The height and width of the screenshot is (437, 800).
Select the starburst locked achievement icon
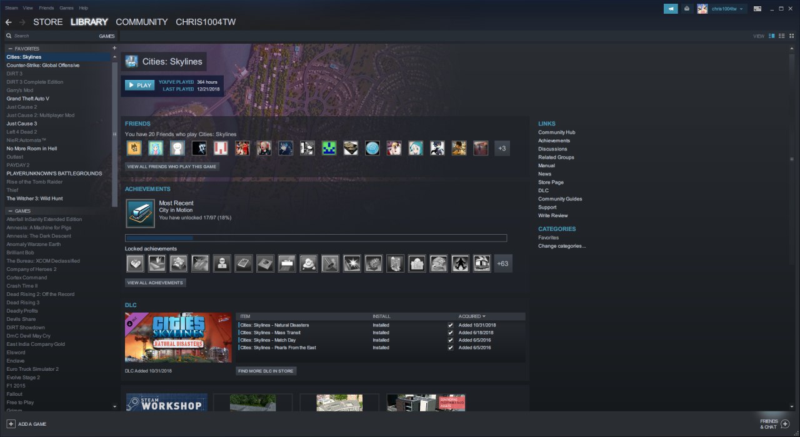coord(352,263)
